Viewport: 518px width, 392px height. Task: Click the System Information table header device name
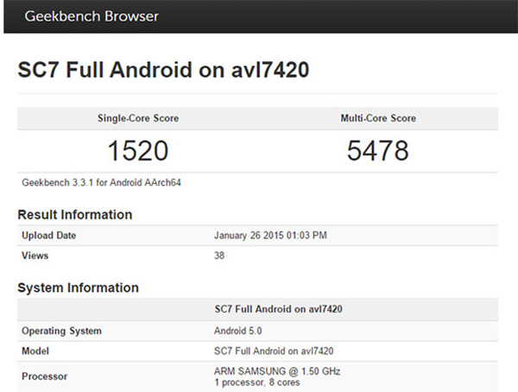[274, 309]
